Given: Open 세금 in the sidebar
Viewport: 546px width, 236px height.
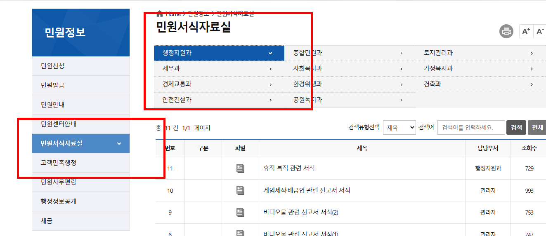Looking at the screenshot, I should (x=81, y=221).
